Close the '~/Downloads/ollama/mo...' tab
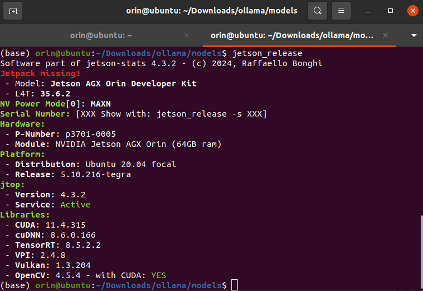The image size is (423, 291). [x=385, y=35]
